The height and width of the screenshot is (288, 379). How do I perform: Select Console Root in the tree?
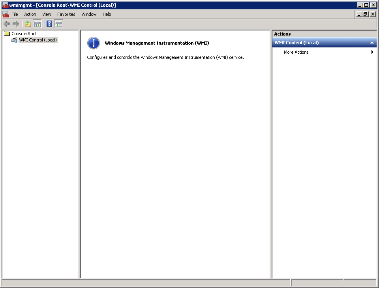point(24,34)
